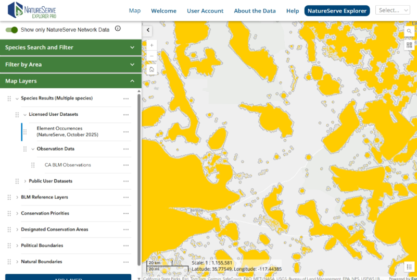The width and height of the screenshot is (417, 280).
Task: Zoom out of the map
Action: (x=151, y=56)
